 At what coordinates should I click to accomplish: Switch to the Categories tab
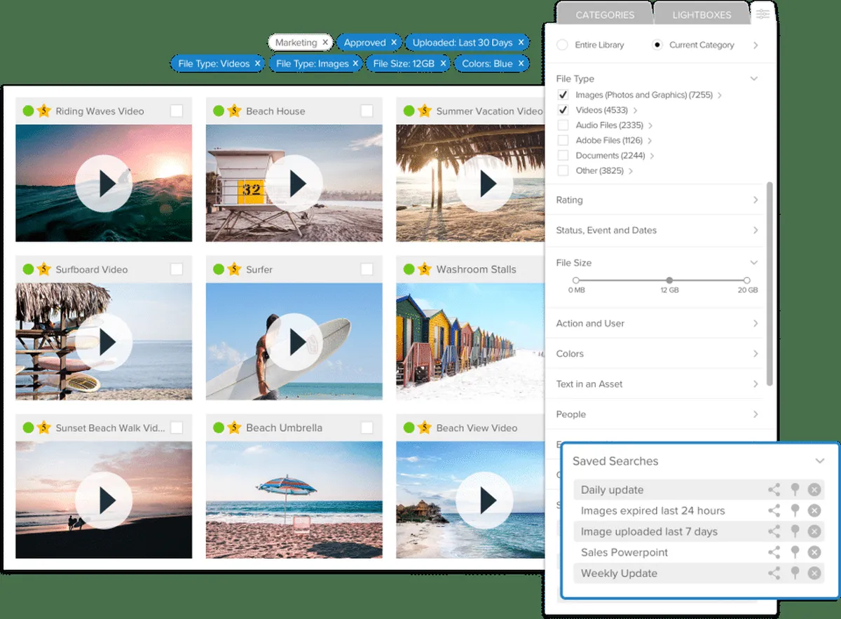coord(605,15)
